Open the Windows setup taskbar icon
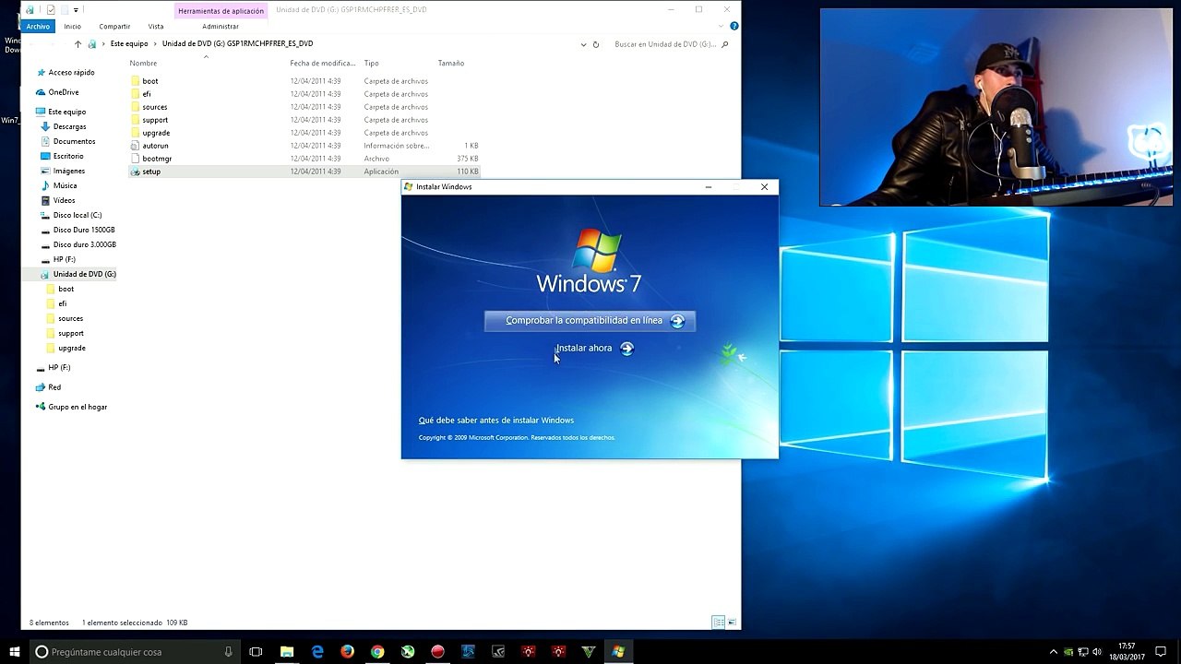 pos(617,651)
